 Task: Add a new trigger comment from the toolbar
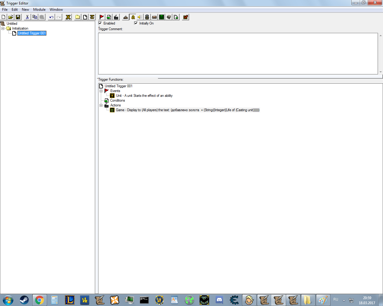click(x=92, y=17)
